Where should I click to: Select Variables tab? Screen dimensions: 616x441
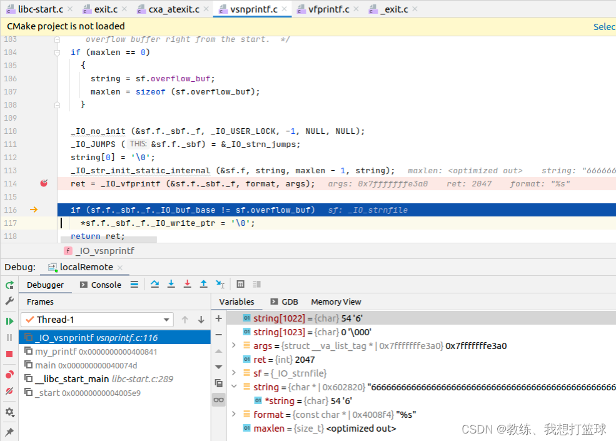(236, 302)
